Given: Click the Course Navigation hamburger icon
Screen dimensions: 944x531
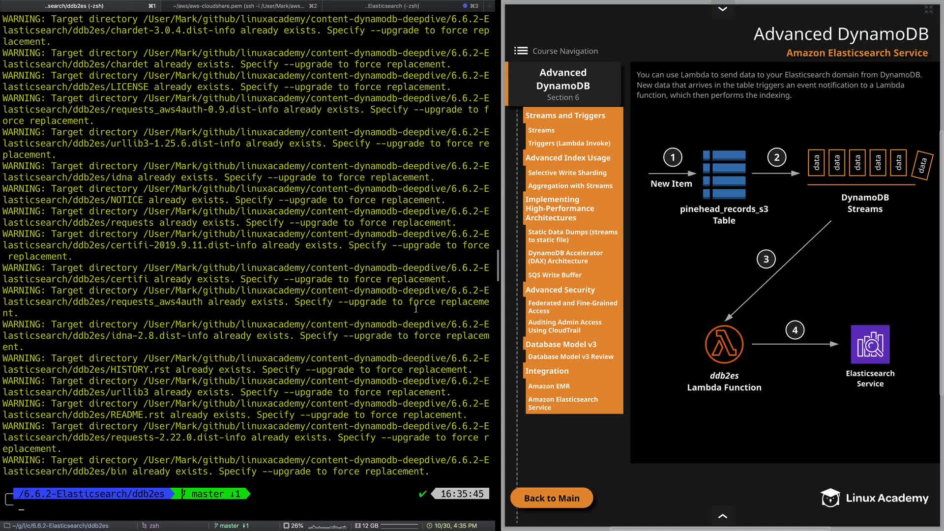Looking at the screenshot, I should point(521,51).
